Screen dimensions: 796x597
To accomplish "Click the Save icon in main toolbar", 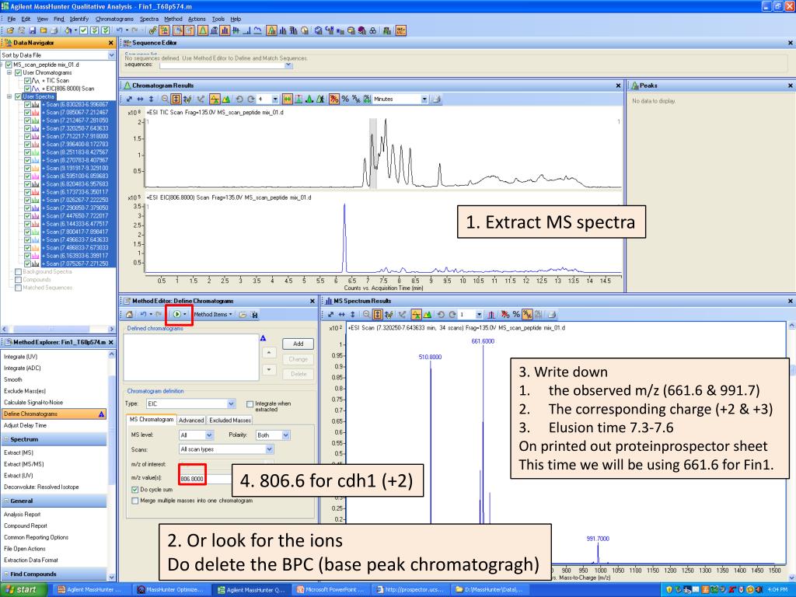I will pos(33,30).
